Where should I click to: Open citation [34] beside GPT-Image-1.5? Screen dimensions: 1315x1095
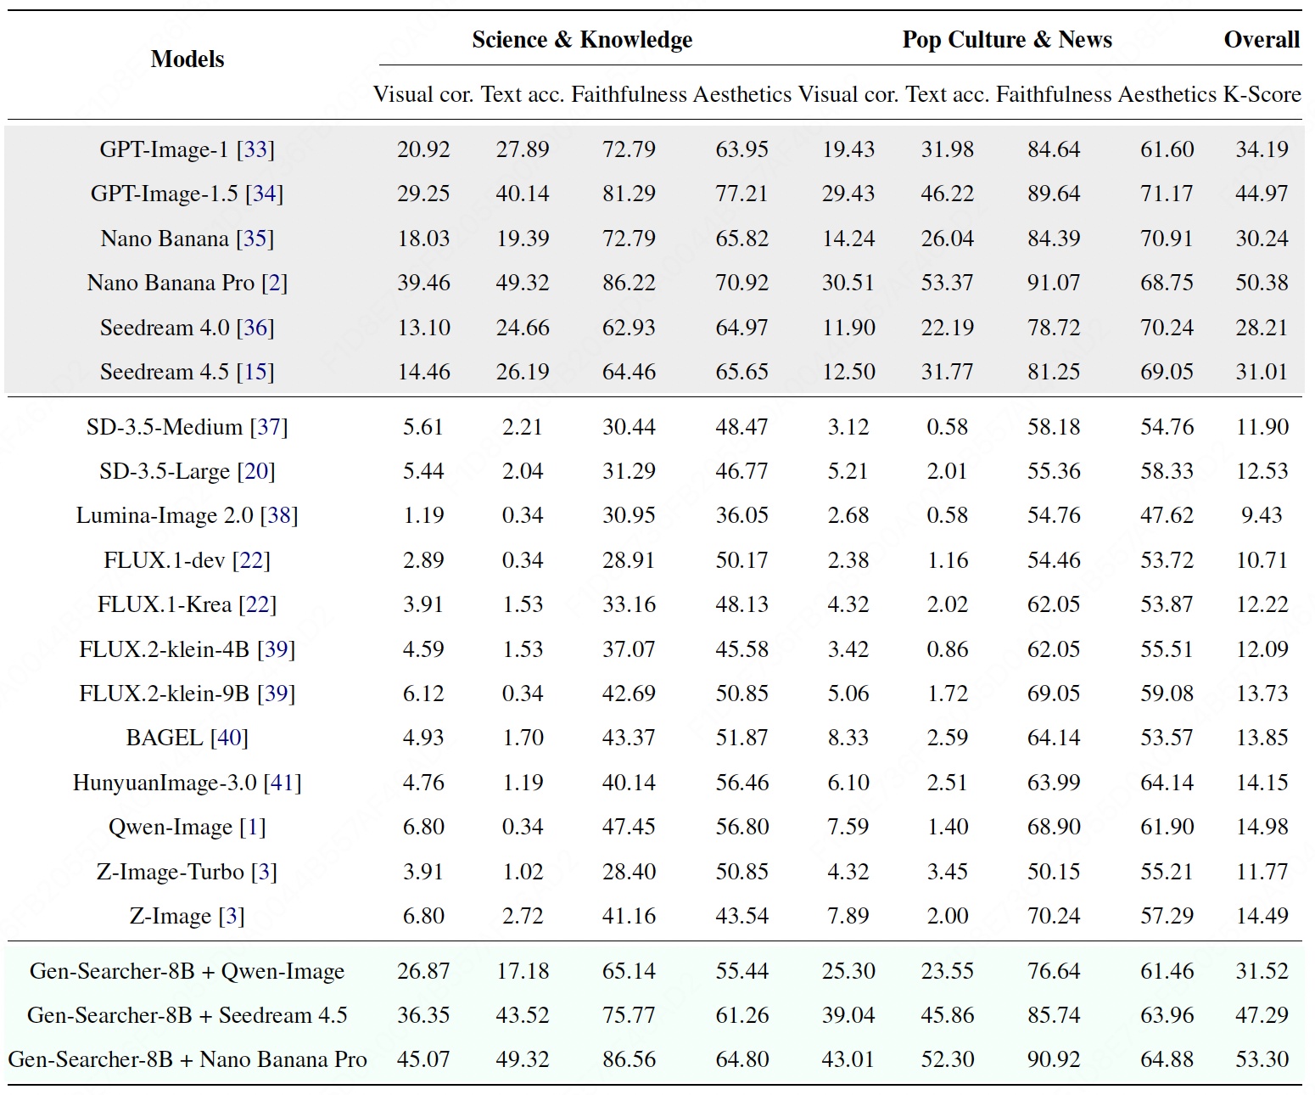[265, 194]
